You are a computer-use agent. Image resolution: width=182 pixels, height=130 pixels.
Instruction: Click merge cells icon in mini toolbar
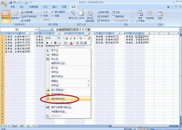point(85,43)
